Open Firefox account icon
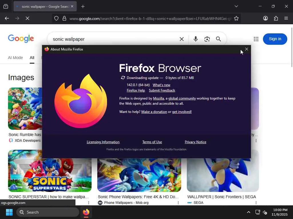 pyautogui.click(x=265, y=18)
